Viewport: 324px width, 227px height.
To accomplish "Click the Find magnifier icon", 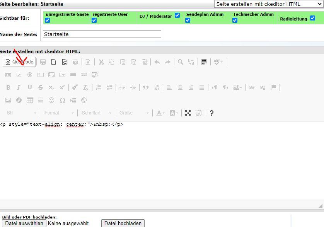I will tap(180, 62).
